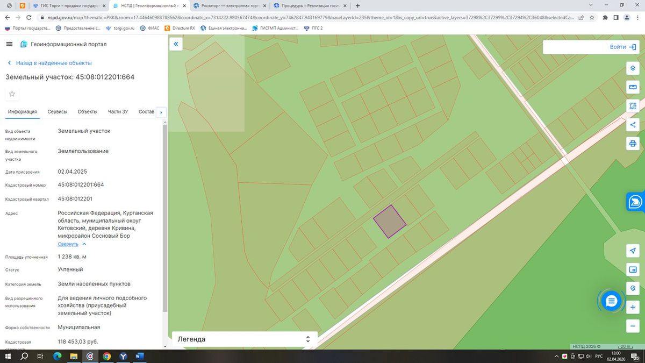Zoom in the map with plus button

click(633, 307)
